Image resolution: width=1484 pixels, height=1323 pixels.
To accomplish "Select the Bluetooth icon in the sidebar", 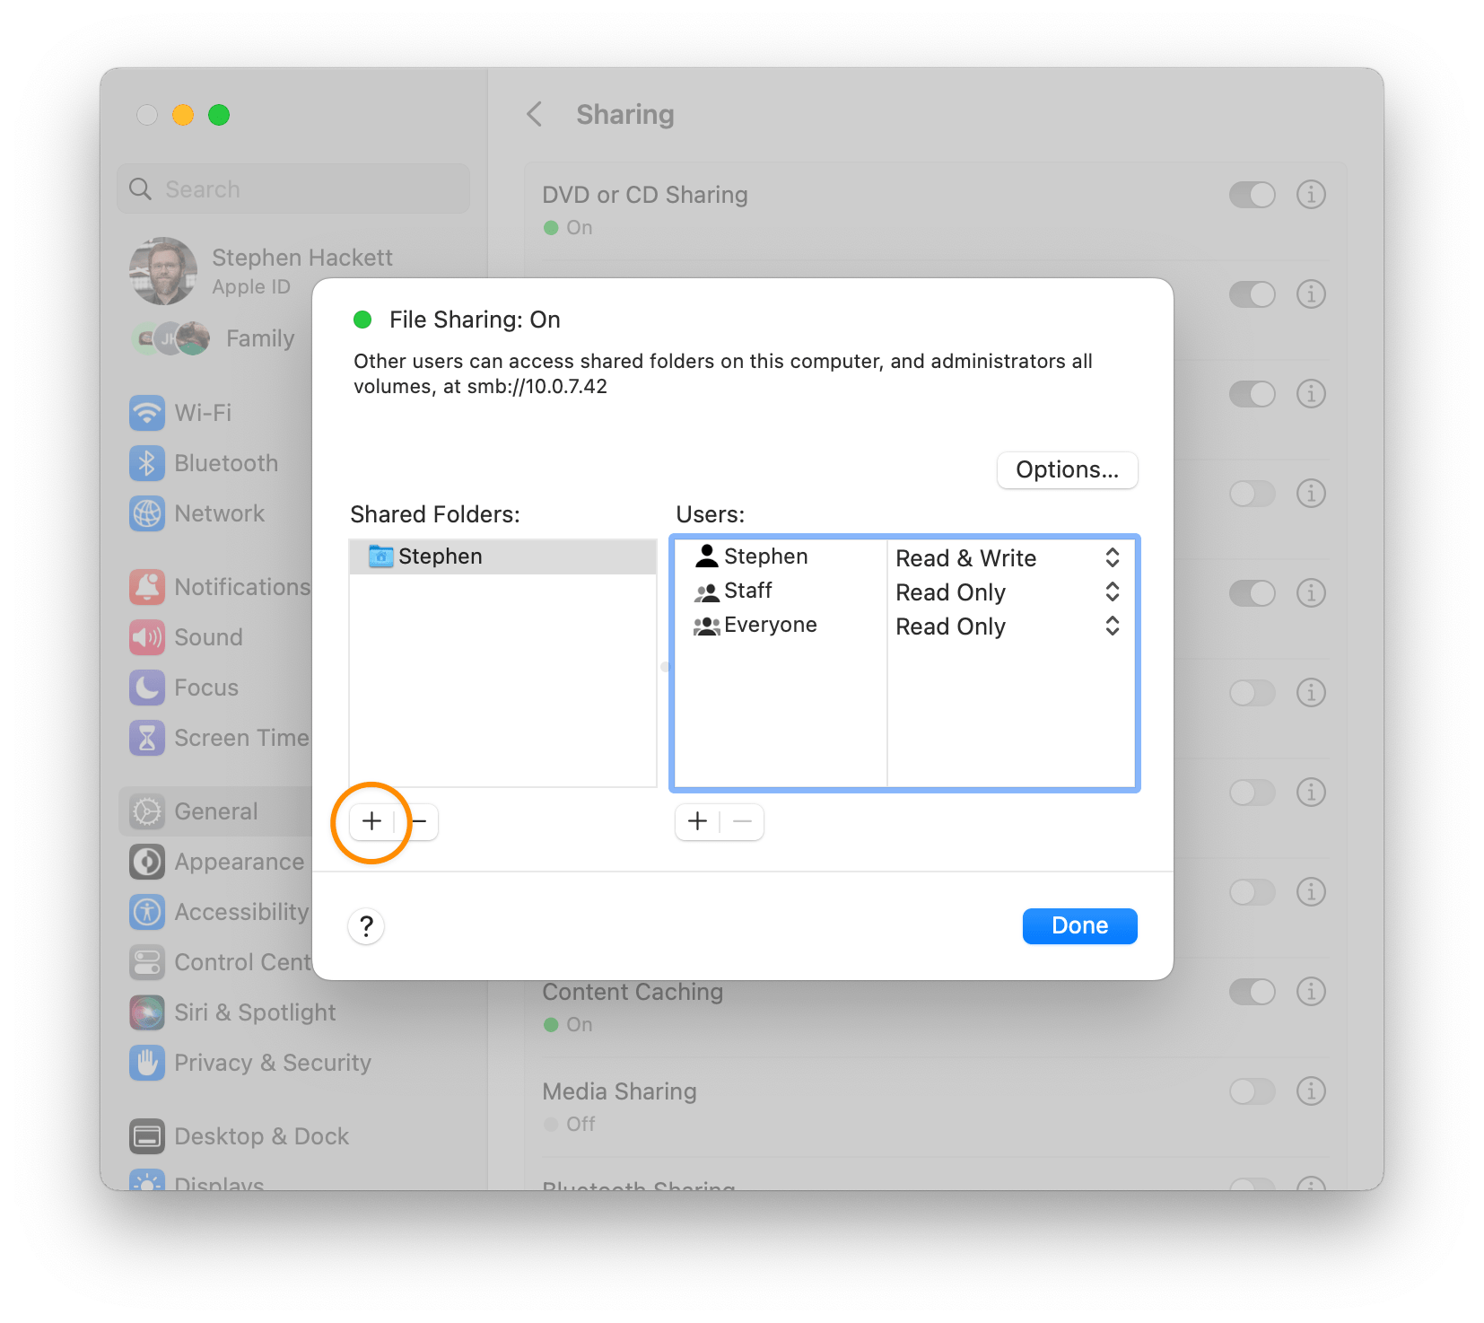I will [148, 463].
